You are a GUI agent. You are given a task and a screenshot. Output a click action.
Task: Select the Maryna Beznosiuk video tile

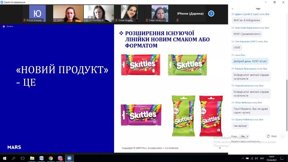[99, 13]
